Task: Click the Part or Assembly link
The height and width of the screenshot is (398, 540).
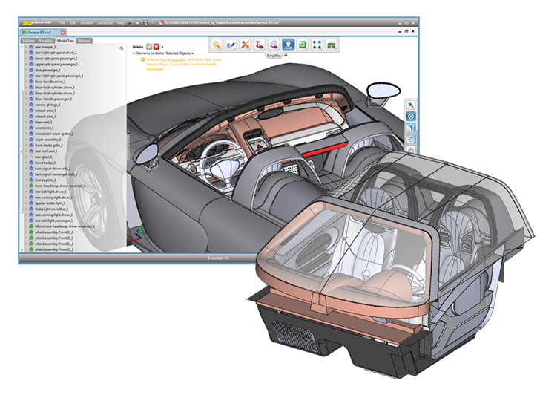Action: pyautogui.click(x=173, y=59)
